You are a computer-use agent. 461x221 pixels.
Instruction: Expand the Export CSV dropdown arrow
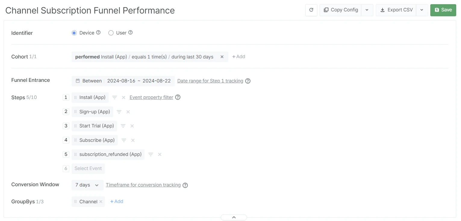click(422, 10)
